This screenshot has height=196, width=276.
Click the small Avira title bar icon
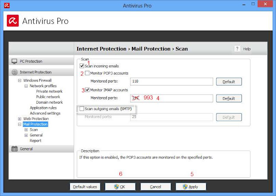click(7, 6)
